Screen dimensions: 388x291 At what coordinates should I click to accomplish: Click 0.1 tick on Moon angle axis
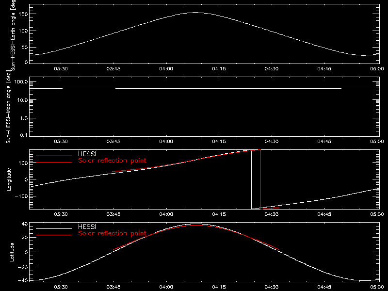pyautogui.click(x=24, y=135)
